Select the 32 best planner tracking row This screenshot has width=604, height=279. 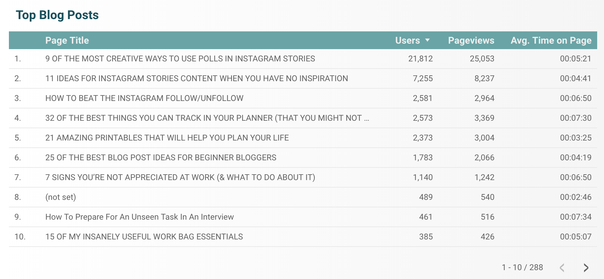click(x=303, y=118)
